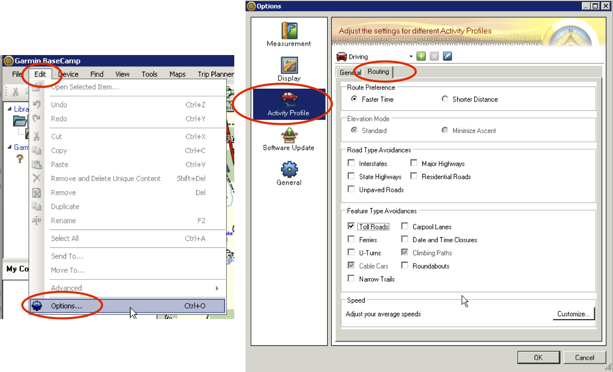This screenshot has width=613, height=372.
Task: Uncheck the Toll Roads avoidance
Action: tap(351, 226)
